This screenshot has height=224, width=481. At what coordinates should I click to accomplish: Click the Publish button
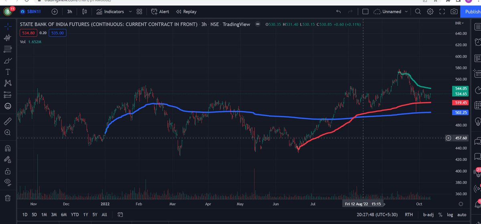(x=472, y=12)
